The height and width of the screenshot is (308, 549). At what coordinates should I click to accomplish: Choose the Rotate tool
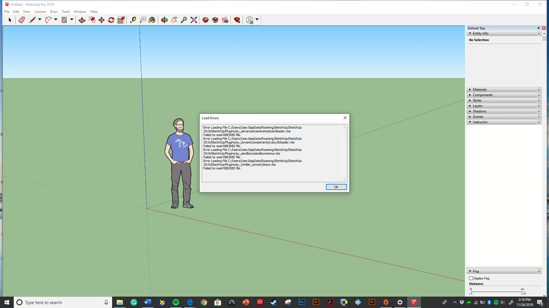[x=111, y=20]
